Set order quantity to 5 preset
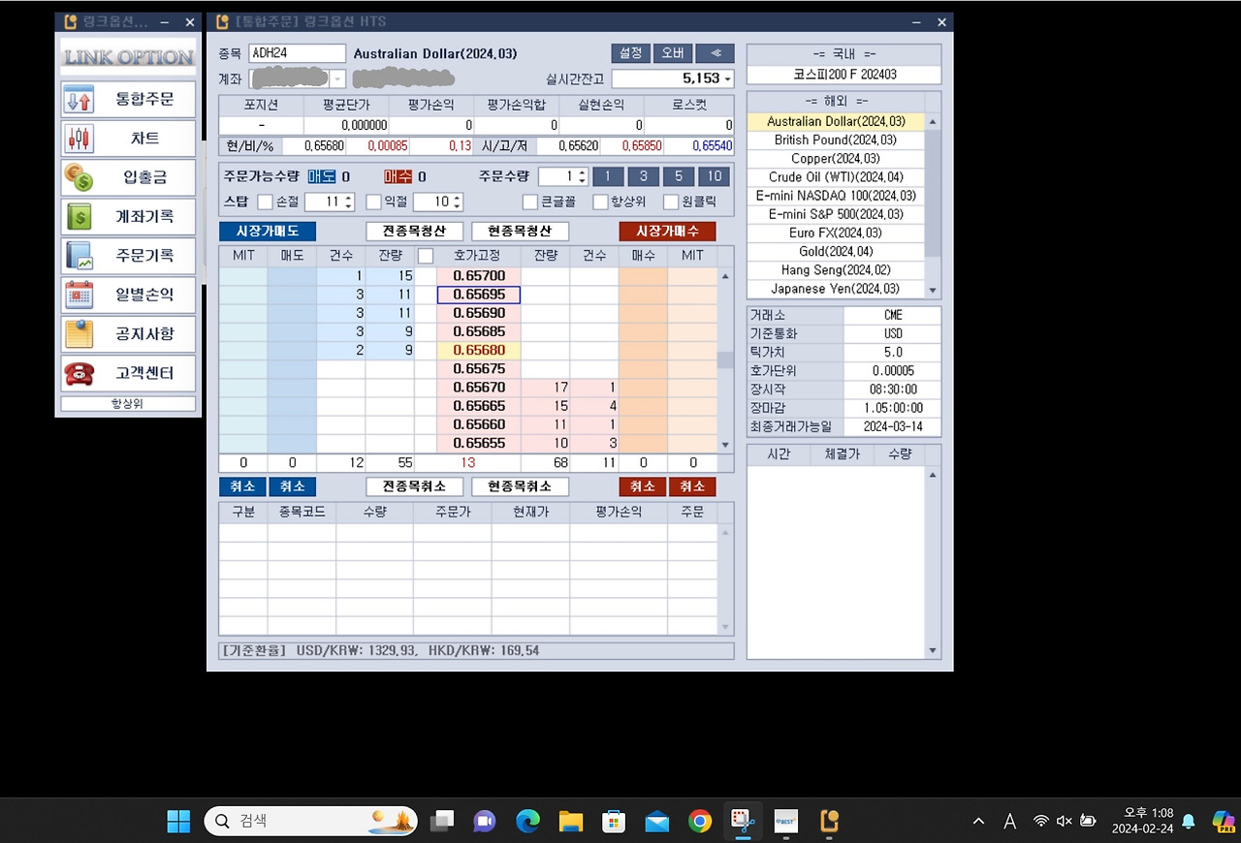The height and width of the screenshot is (843, 1241). 679,176
